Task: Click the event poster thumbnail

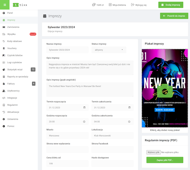Action: (165, 88)
